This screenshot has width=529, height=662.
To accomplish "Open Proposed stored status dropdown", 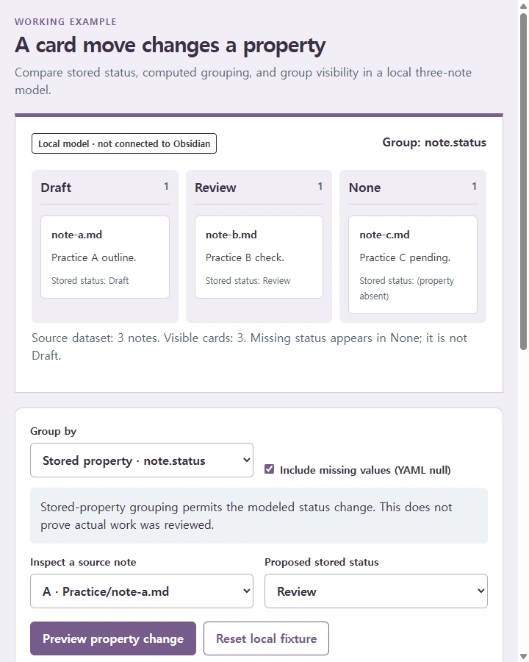I will click(x=376, y=591).
